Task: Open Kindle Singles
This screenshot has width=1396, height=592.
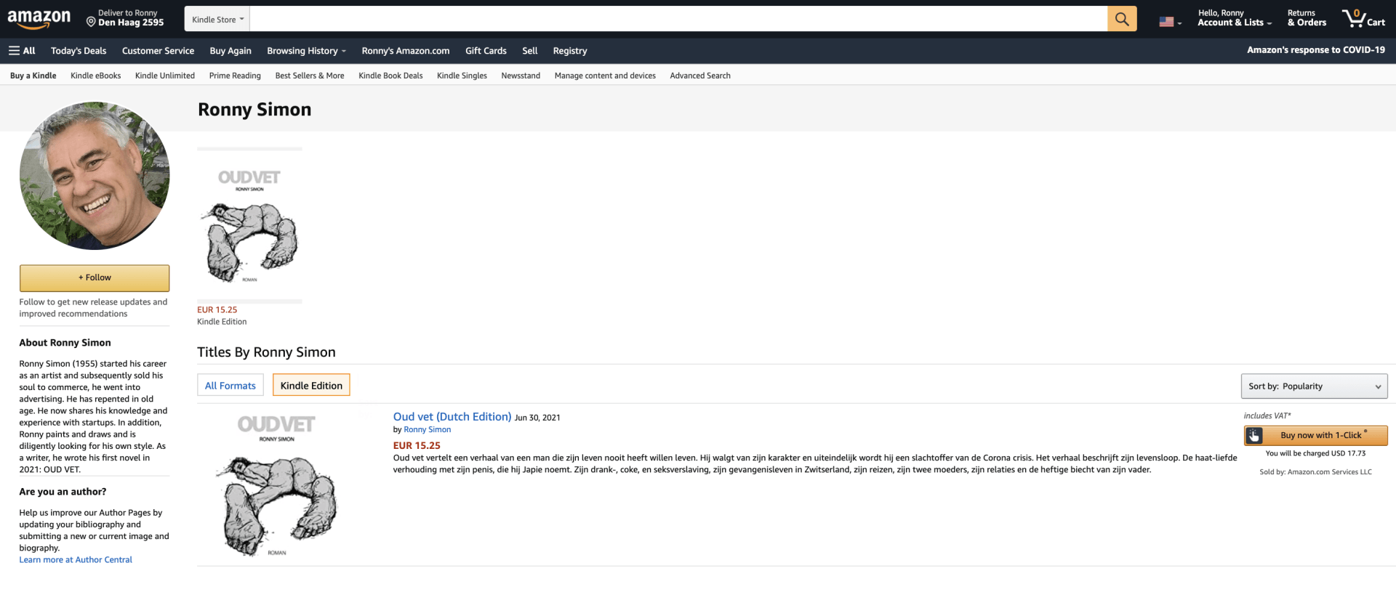Action: click(x=462, y=76)
